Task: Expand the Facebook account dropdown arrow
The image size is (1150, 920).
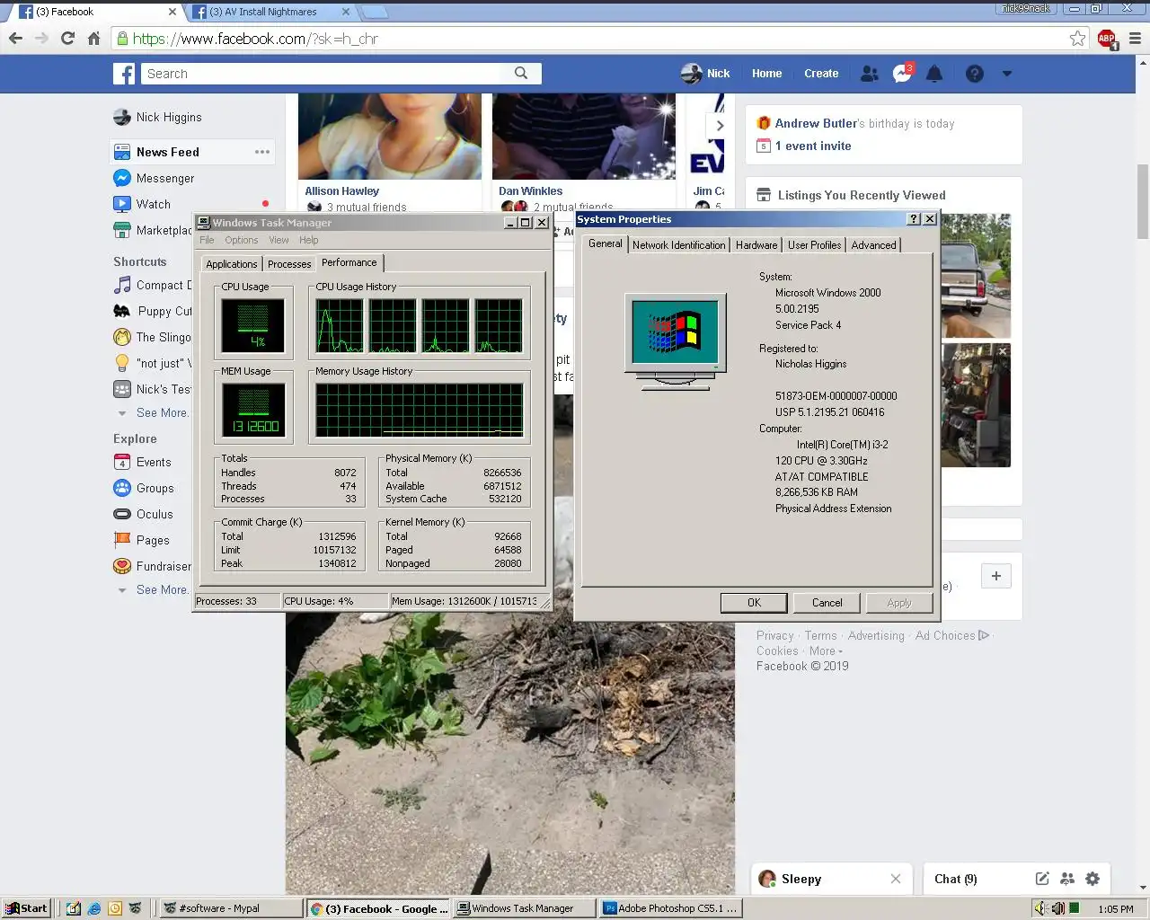Action: [1007, 74]
